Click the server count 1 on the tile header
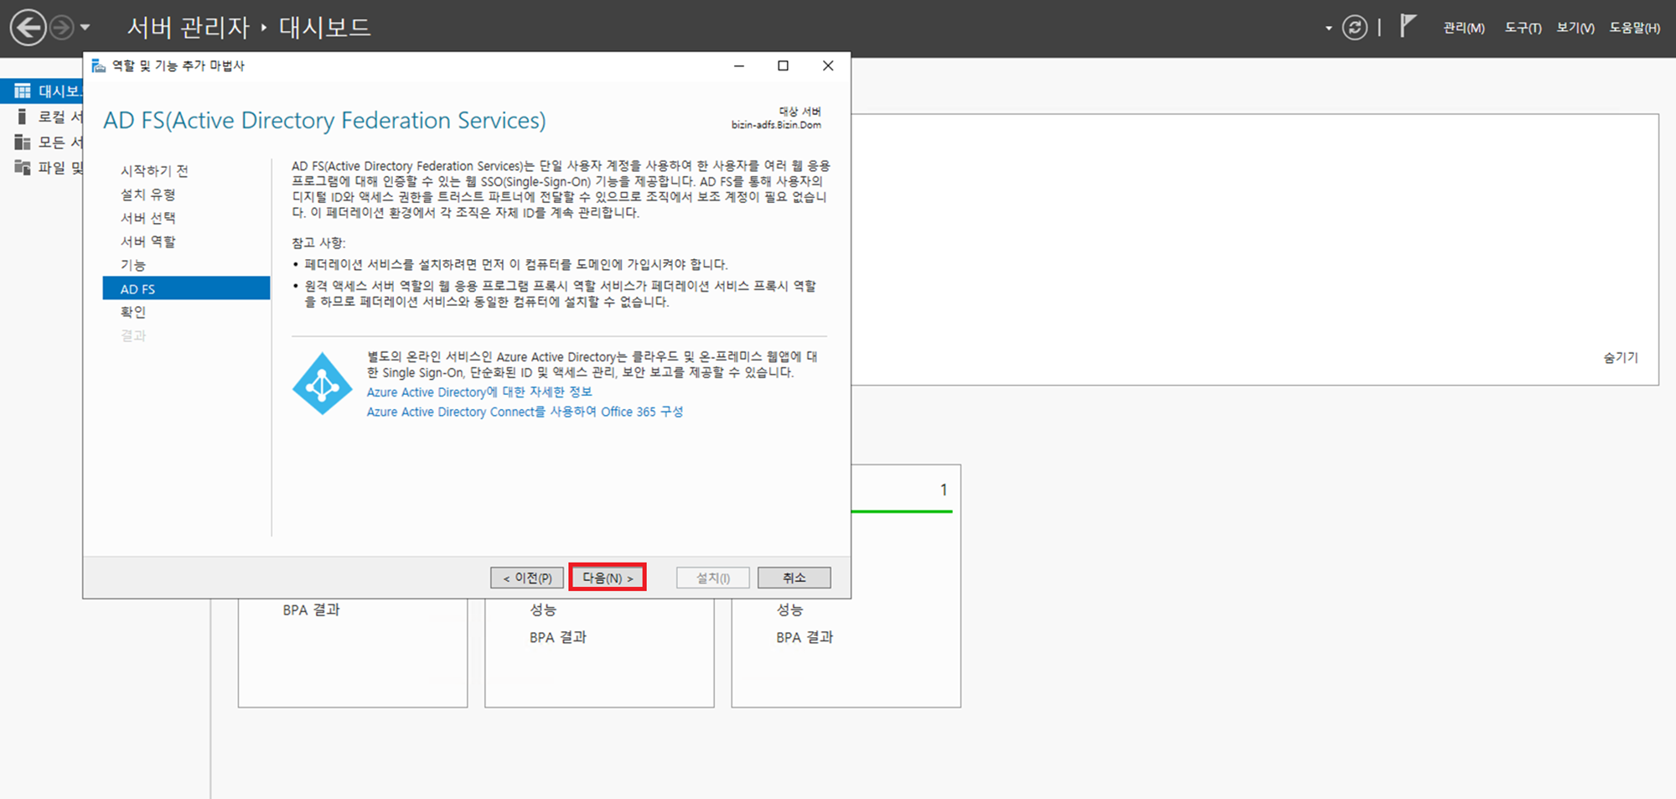The width and height of the screenshot is (1676, 799). [x=944, y=490]
